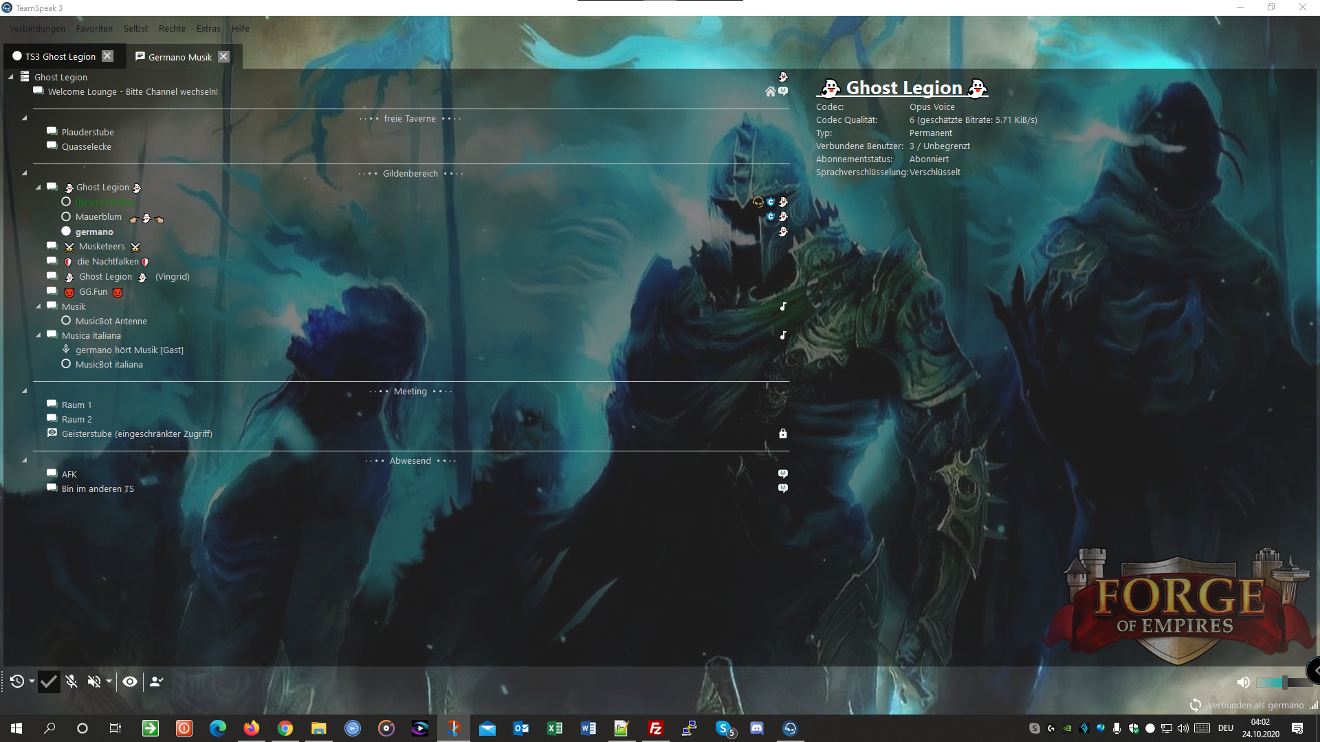Open FileZilla from the taskbar

(x=656, y=728)
